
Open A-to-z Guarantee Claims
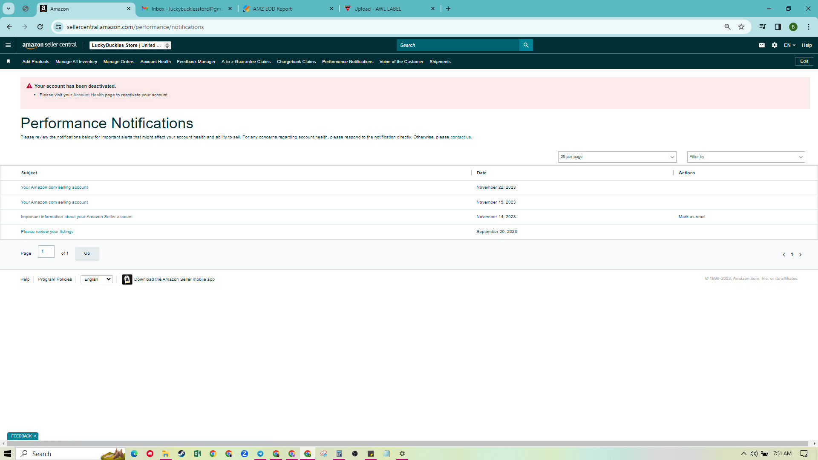tap(246, 62)
